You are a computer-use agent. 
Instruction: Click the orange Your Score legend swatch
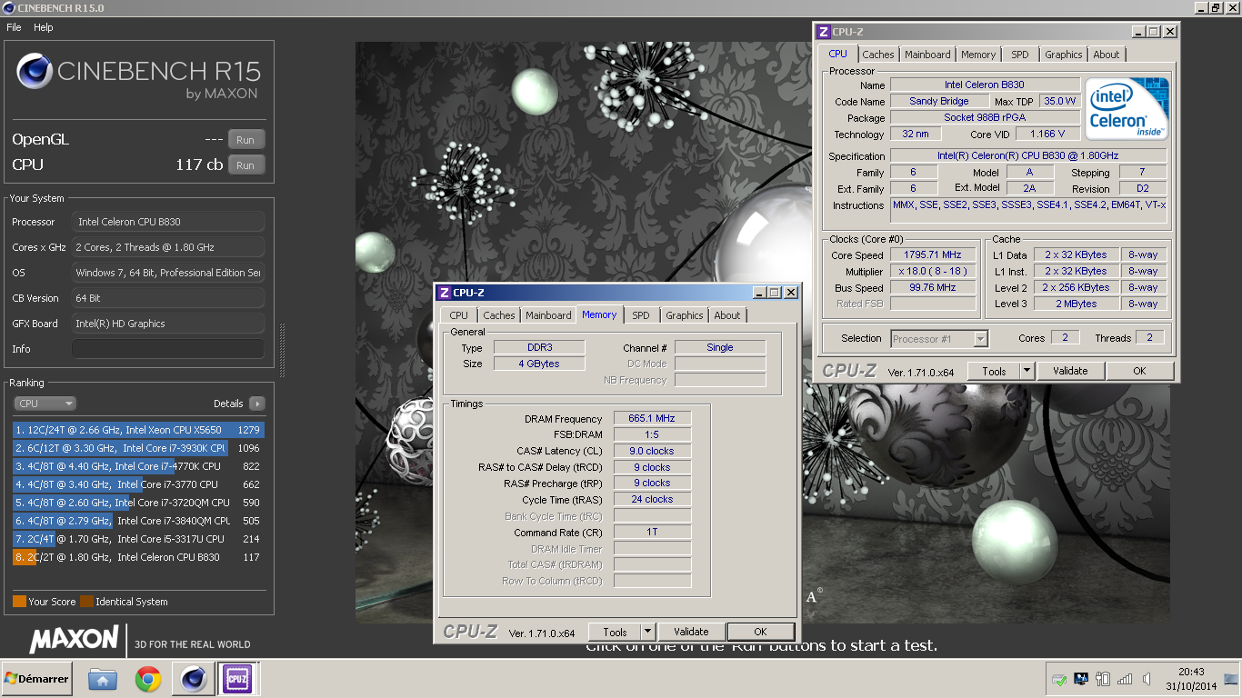point(19,602)
